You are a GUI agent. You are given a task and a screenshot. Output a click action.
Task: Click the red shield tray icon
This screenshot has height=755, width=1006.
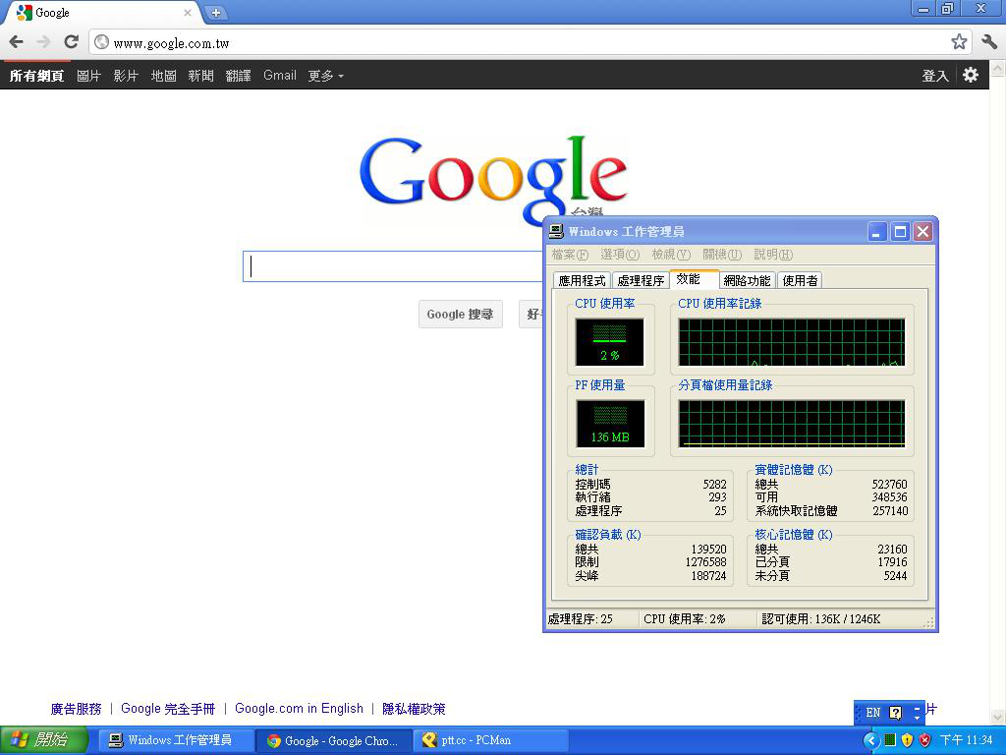[924, 740]
